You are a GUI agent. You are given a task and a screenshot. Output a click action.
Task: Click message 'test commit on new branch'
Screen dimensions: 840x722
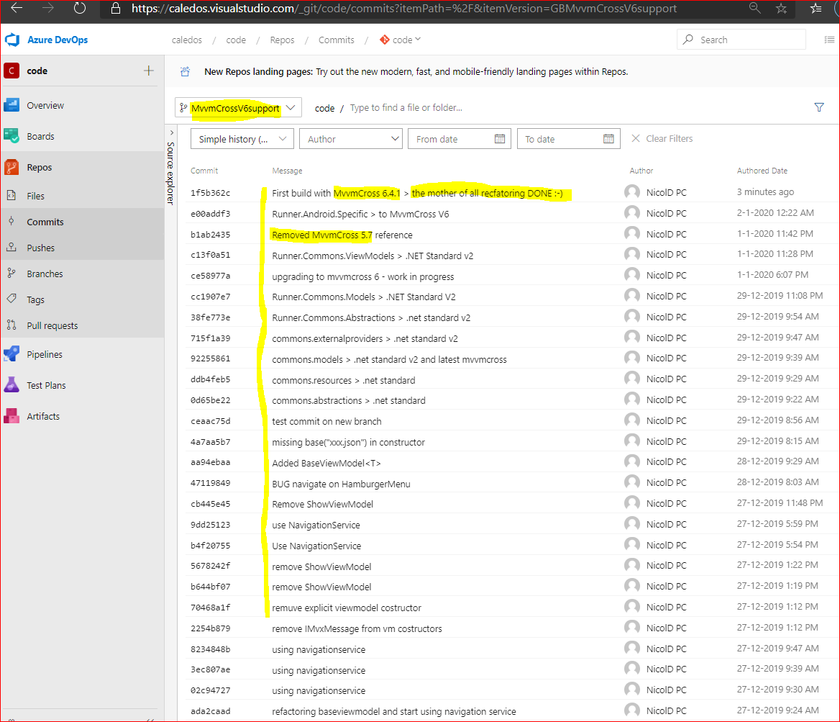(x=327, y=422)
